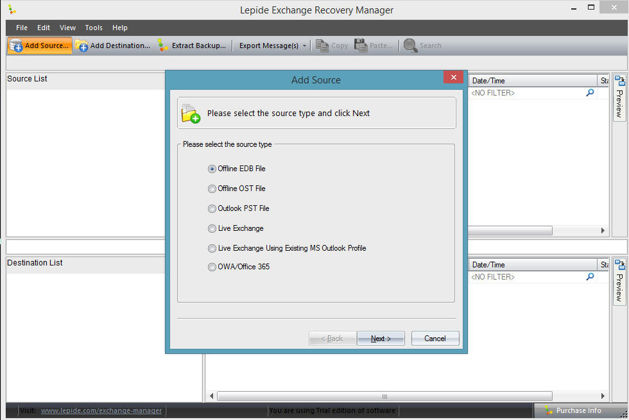
Task: Select the OWA/Office 365 option
Action: click(239, 267)
